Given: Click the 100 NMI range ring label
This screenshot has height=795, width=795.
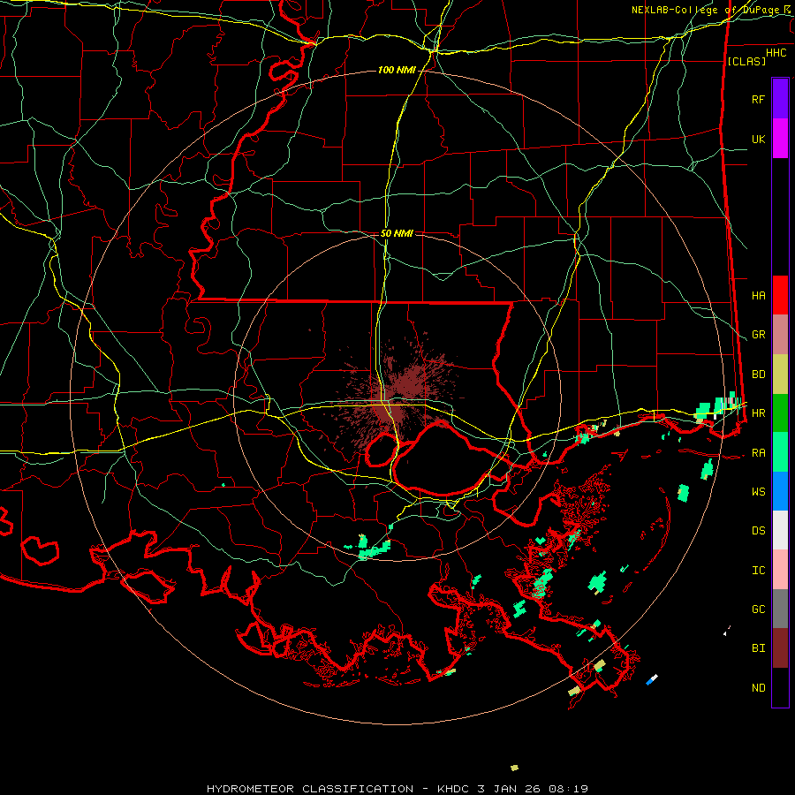Looking at the screenshot, I should 396,70.
